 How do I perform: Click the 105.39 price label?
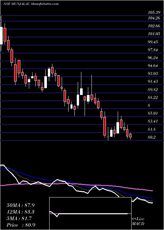(154, 12)
